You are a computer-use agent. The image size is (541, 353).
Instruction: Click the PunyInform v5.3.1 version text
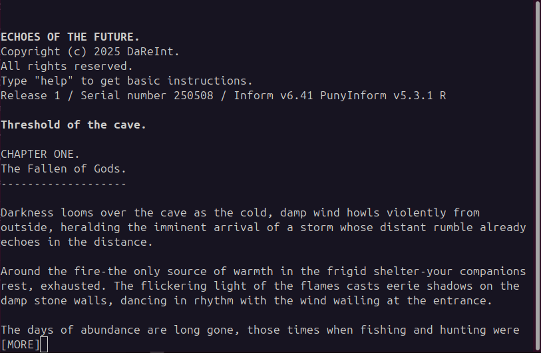click(377, 95)
